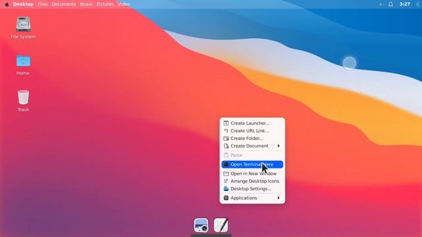
Task: Open Documents in the top bar
Action: click(x=64, y=5)
